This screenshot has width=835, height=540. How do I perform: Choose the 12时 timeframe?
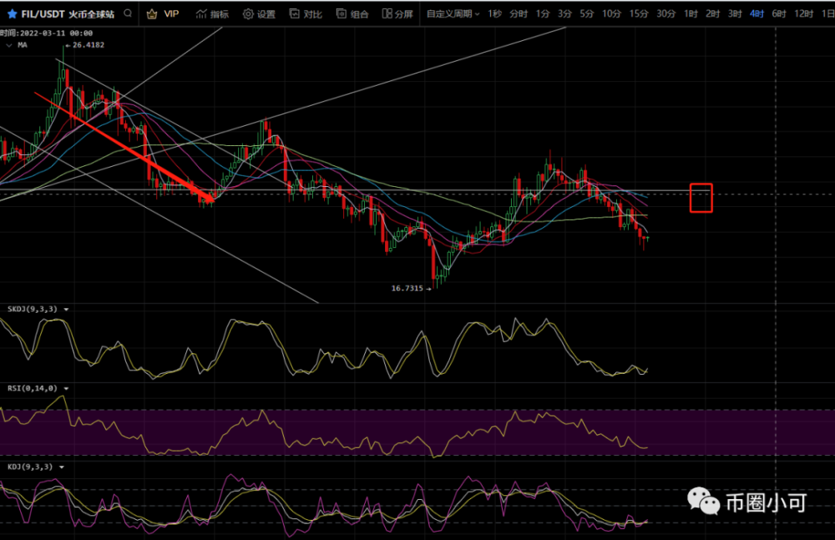point(803,14)
